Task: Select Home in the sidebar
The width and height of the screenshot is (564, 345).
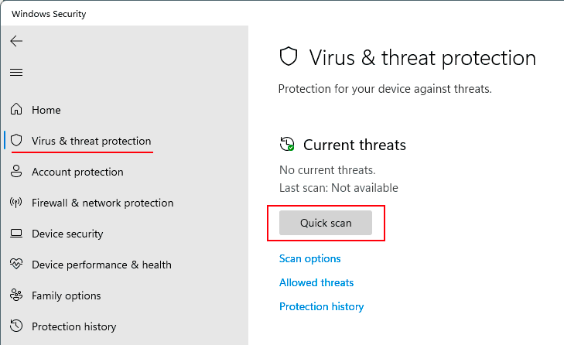Action: click(x=46, y=110)
